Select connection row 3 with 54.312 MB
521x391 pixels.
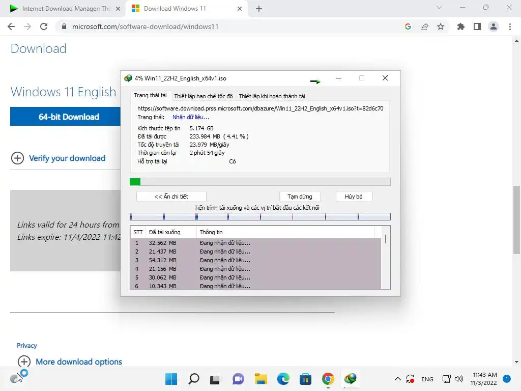pyautogui.click(x=255, y=260)
